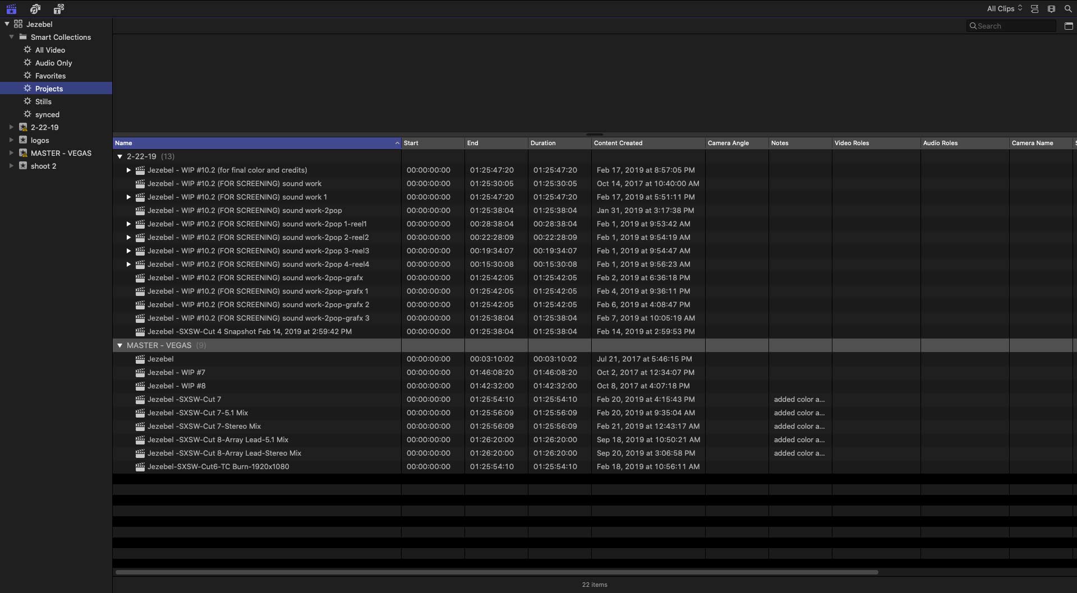Select 'Jezebel -SXSW-Cut 7-5.1 Mix' project
Screen dimensions: 1077x593
pyautogui.click(x=197, y=413)
